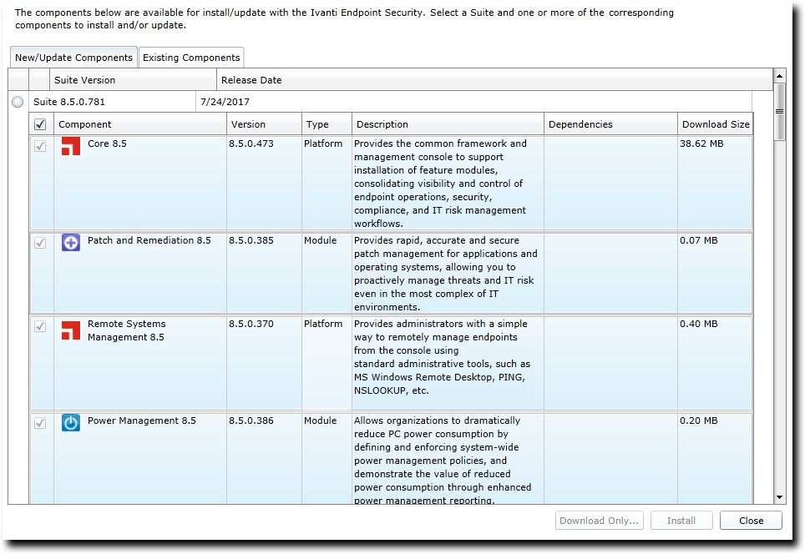Click the Core 8.5 red component icon
Image resolution: width=805 pixels, height=554 pixels.
point(71,148)
